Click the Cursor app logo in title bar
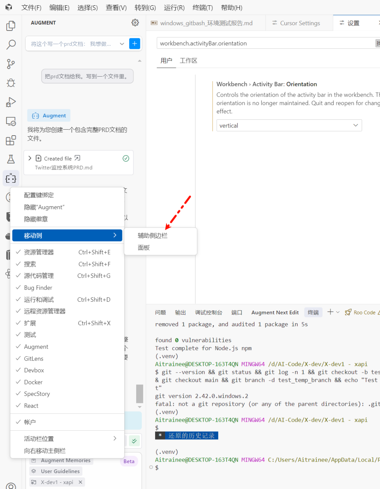This screenshot has width=380, height=489. point(9,7)
